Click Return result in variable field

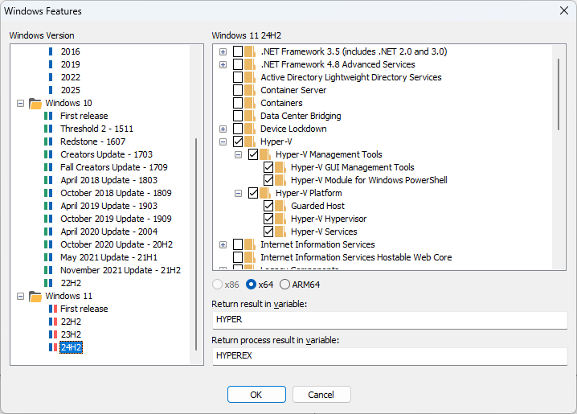point(389,319)
